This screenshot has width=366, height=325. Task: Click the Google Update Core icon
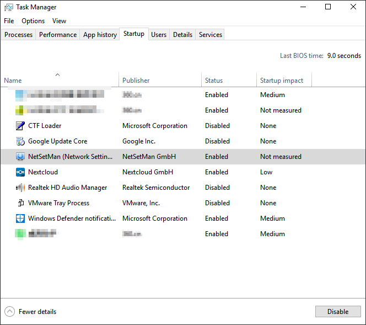click(x=20, y=141)
